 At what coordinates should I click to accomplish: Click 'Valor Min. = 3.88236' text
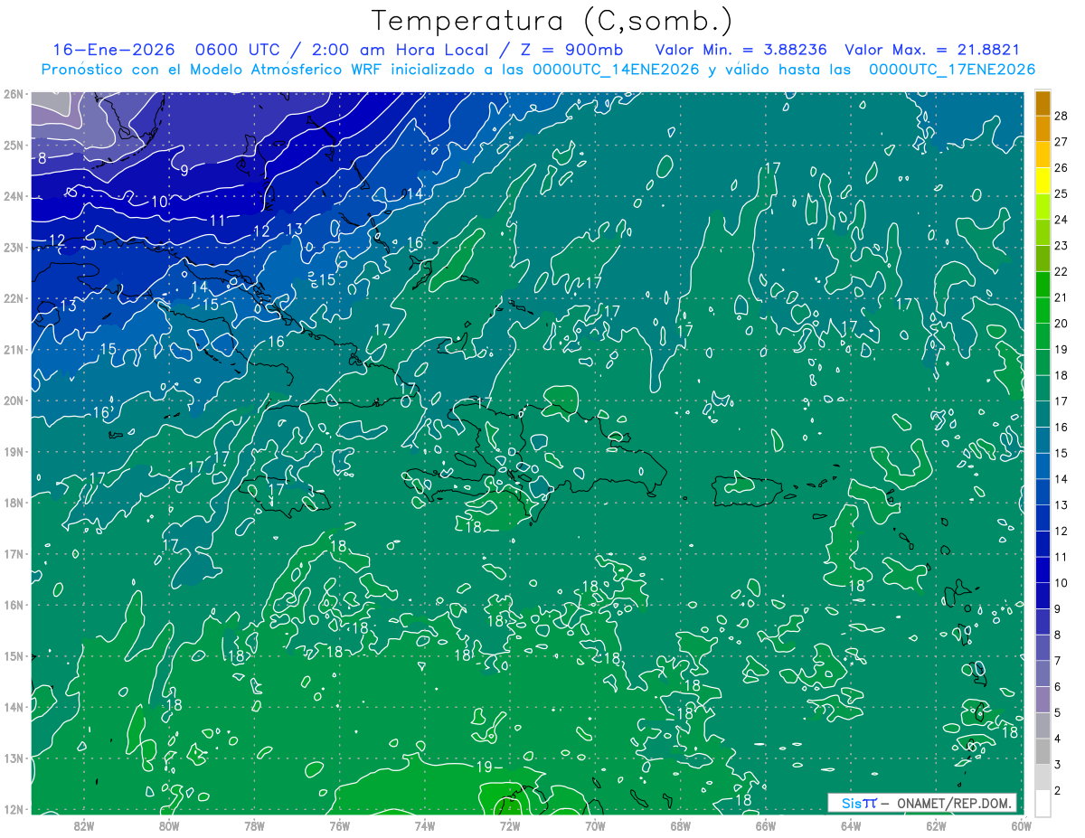[741, 51]
